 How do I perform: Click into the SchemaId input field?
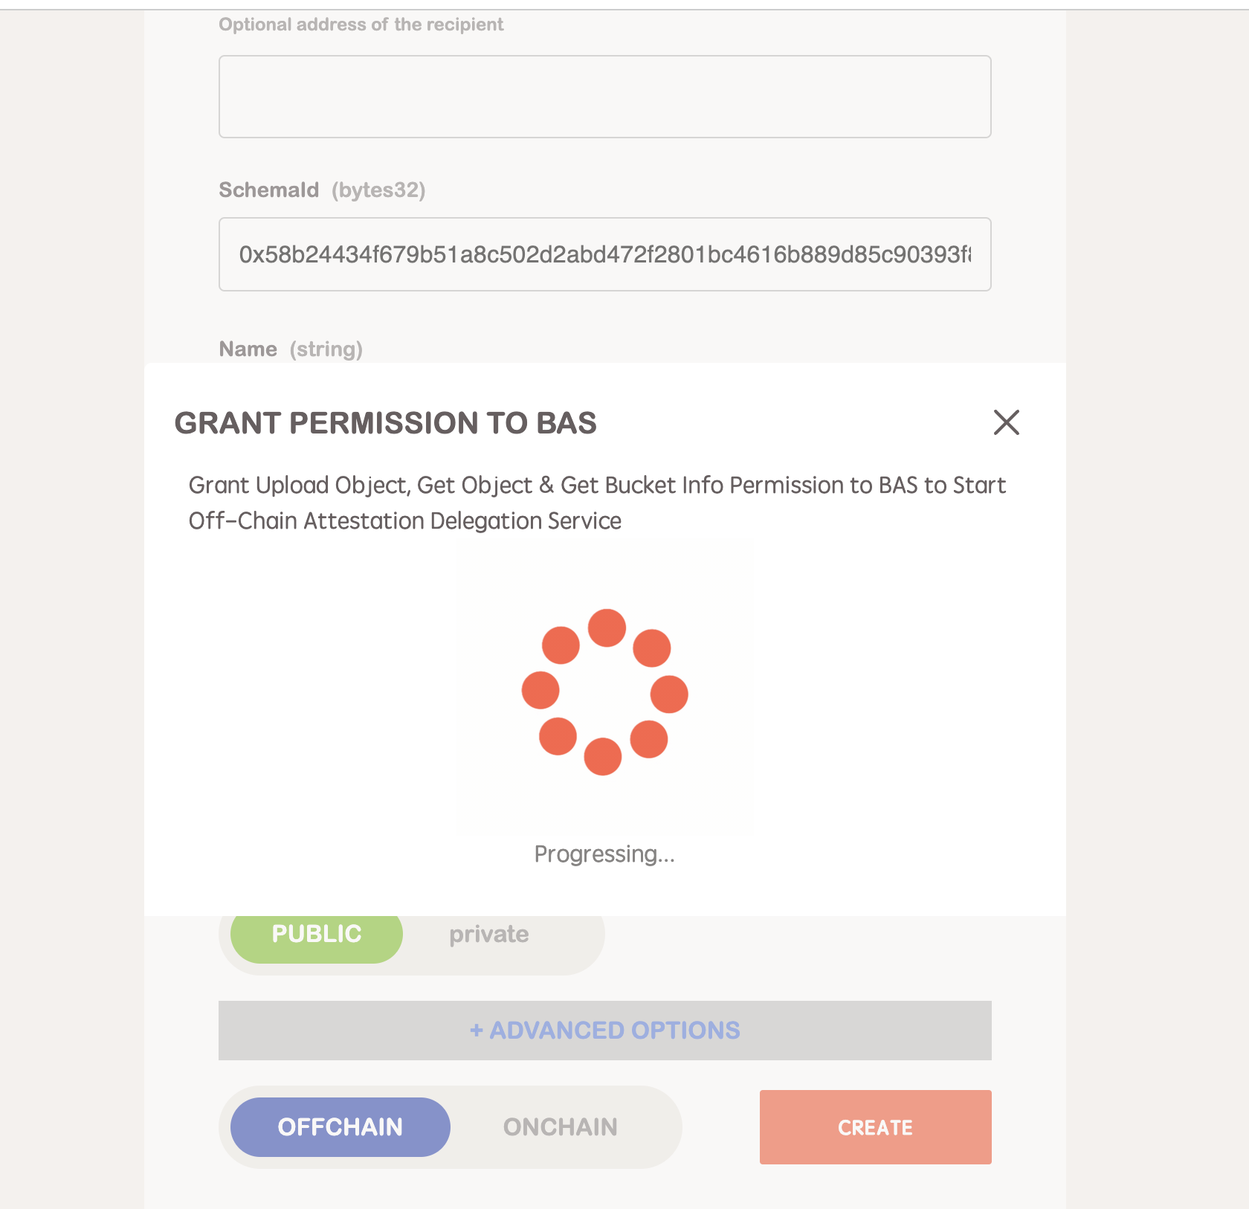[604, 254]
